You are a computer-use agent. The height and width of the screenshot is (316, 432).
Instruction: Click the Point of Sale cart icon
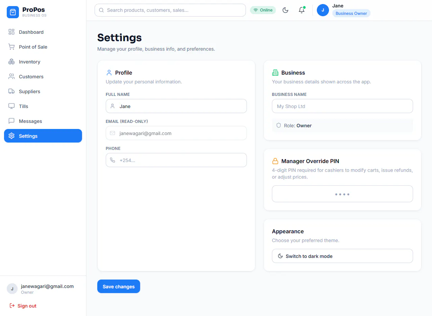tap(11, 47)
